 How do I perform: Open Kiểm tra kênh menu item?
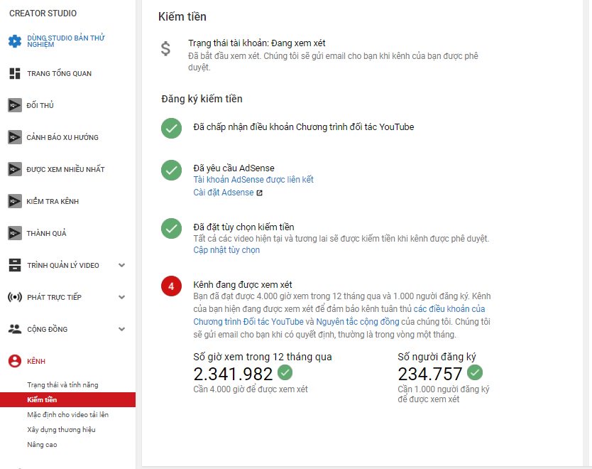[53, 201]
